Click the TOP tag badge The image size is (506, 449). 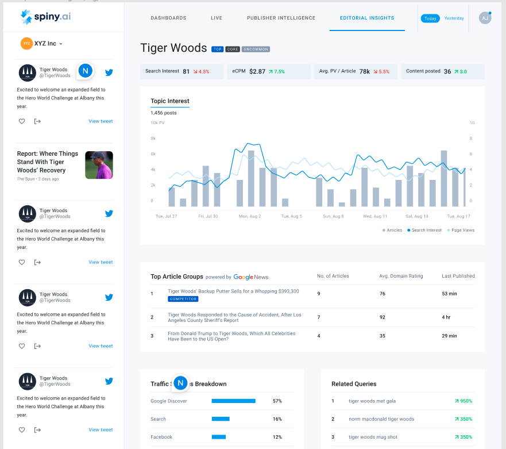218,49
